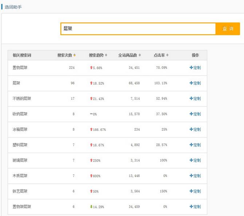Add 定制 for 玻璃层架 row
The height and width of the screenshot is (216, 244).
click(x=195, y=160)
